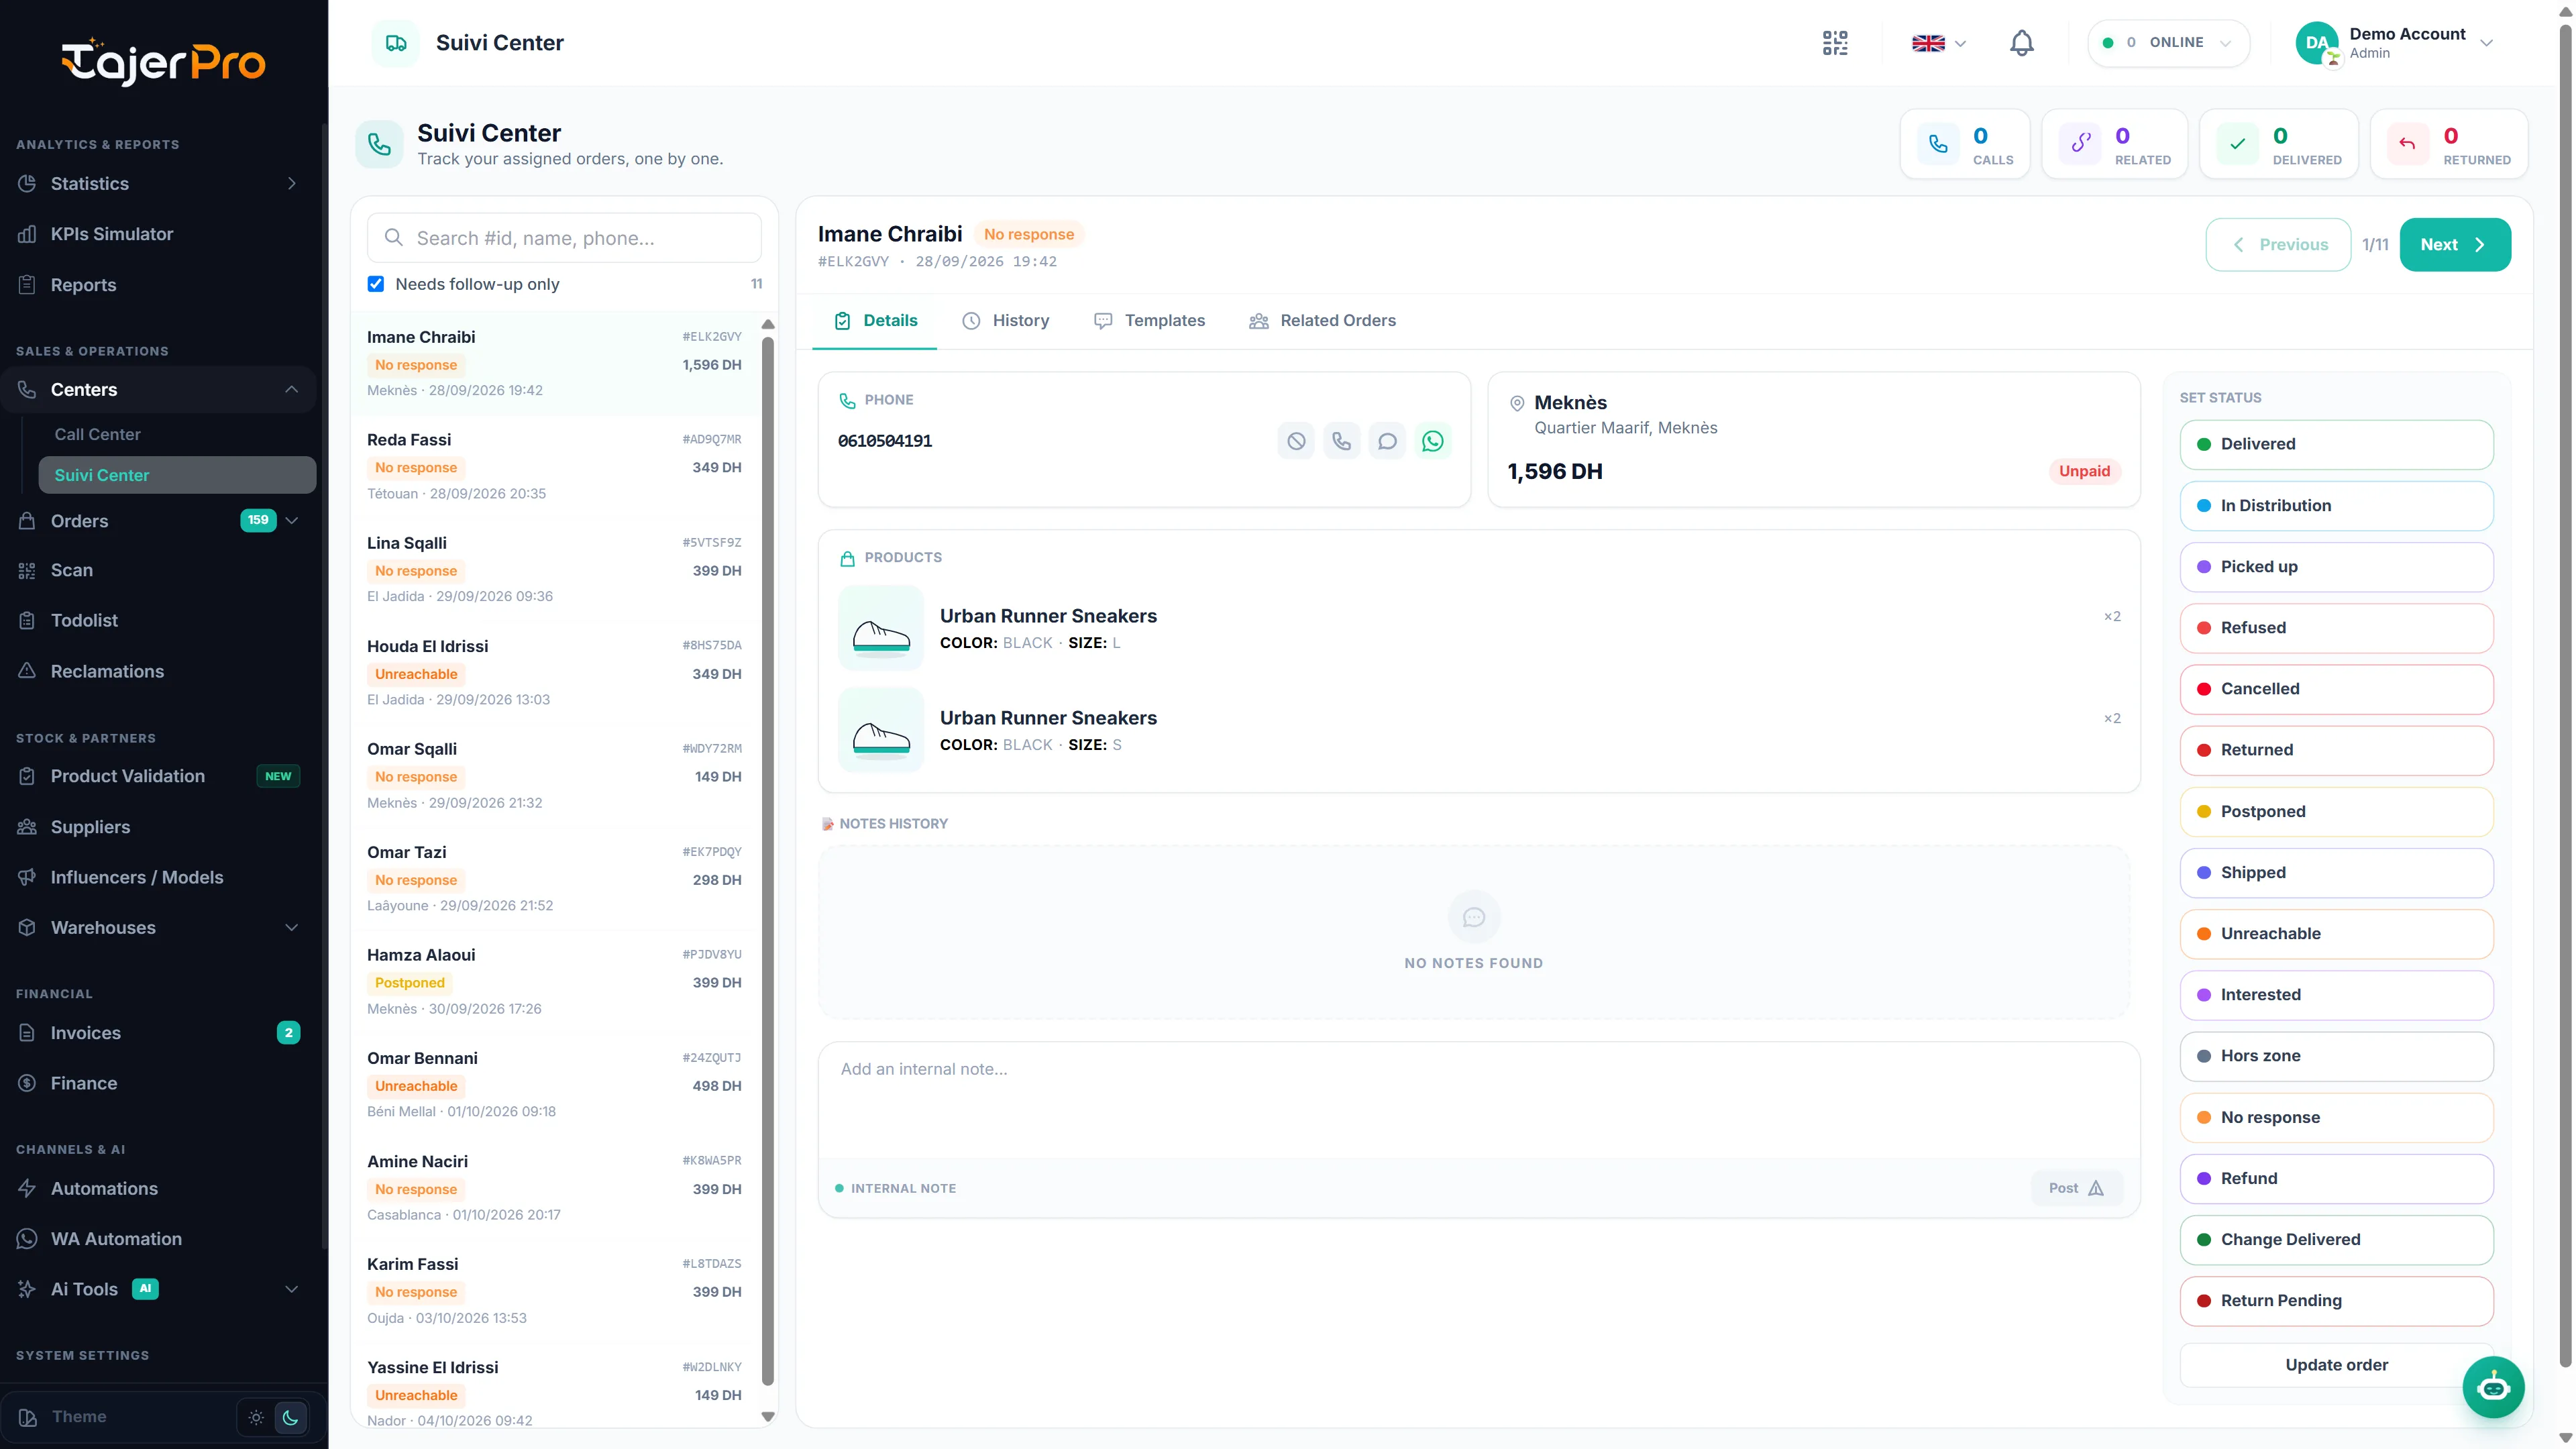Click the block number icon beside phone

1296,441
